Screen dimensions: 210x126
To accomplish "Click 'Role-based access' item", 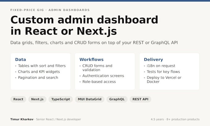I will click(x=99, y=82).
